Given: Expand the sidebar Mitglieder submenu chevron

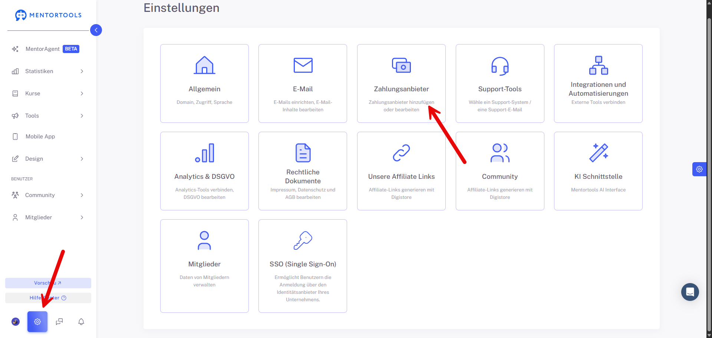Looking at the screenshot, I should (x=82, y=217).
